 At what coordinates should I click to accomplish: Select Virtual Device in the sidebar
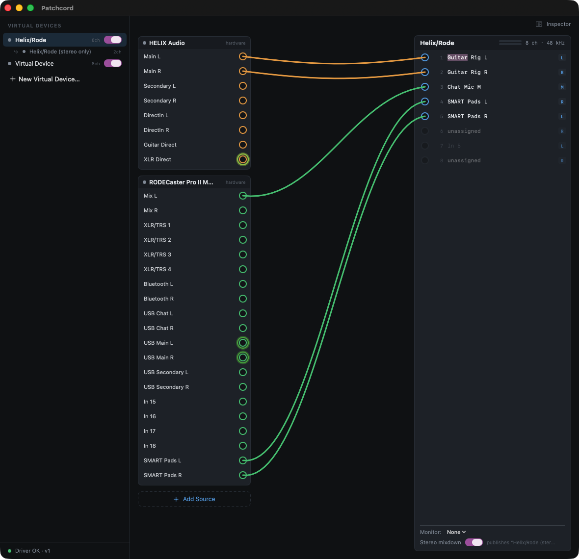coord(34,63)
